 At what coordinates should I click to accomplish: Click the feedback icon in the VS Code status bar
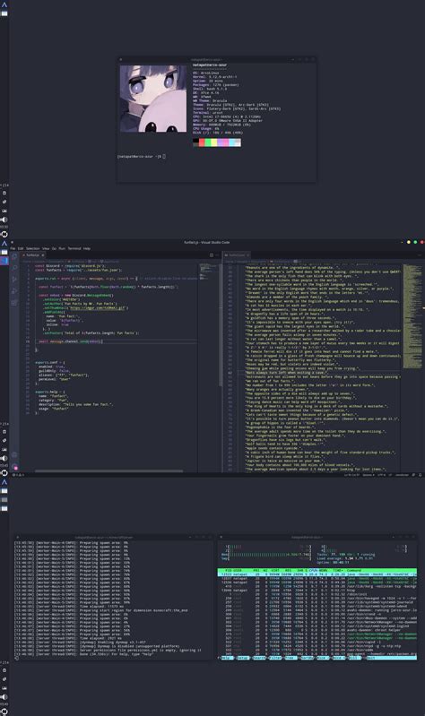[x=413, y=475]
